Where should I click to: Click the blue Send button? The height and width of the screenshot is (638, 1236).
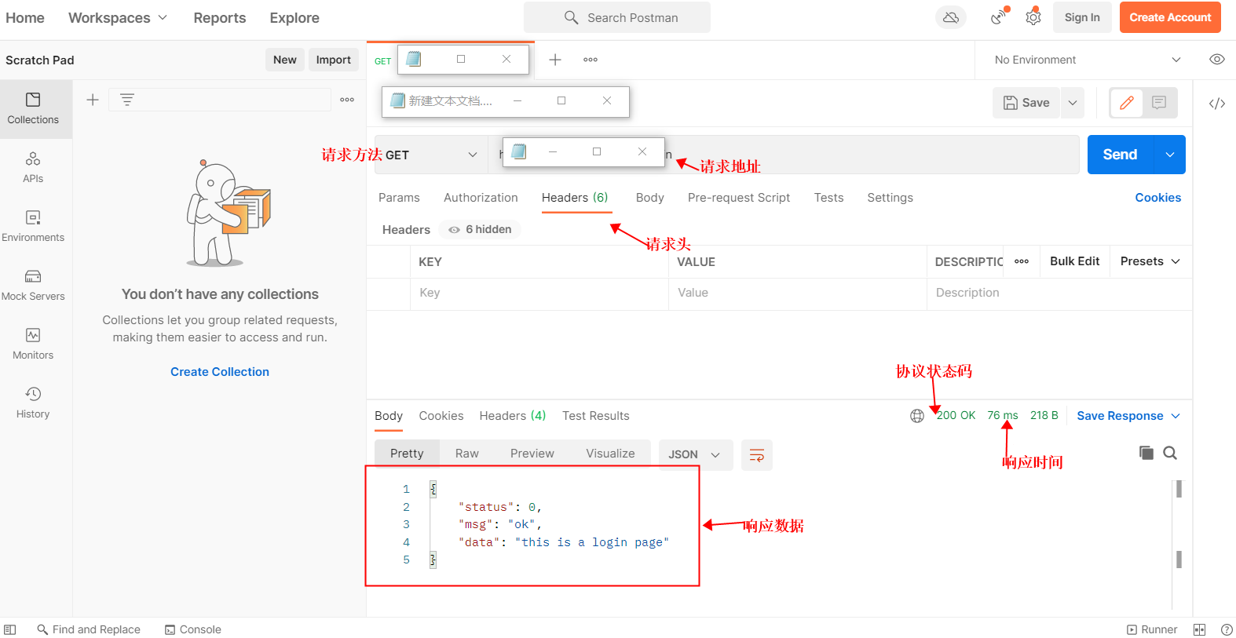[1121, 155]
